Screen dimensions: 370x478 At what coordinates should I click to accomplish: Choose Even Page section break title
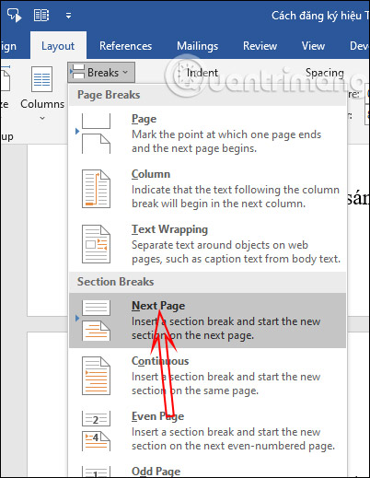coord(157,416)
